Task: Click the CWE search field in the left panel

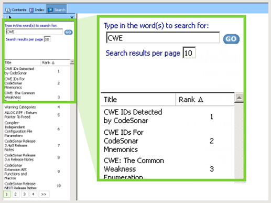Action: [34, 31]
